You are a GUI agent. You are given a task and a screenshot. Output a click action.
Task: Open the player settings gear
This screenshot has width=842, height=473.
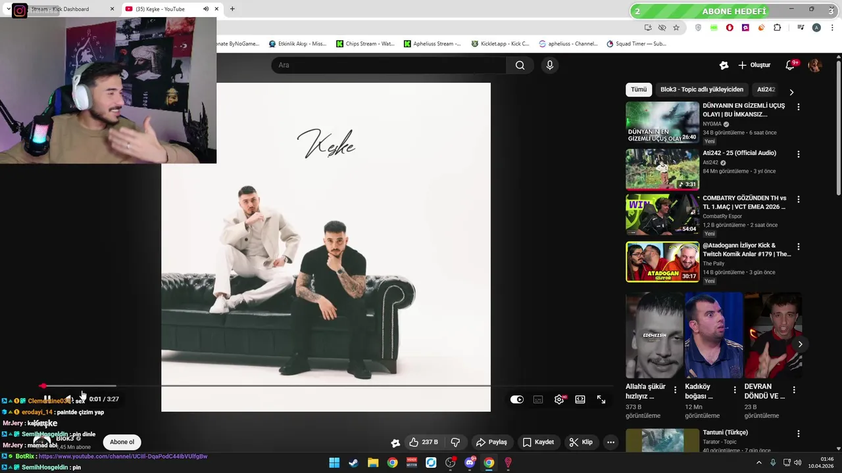(559, 399)
